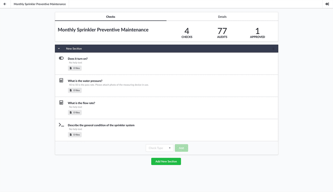This screenshot has height=192, width=333.
Task: Click the calculator icon beside flow rate
Action: click(x=61, y=103)
